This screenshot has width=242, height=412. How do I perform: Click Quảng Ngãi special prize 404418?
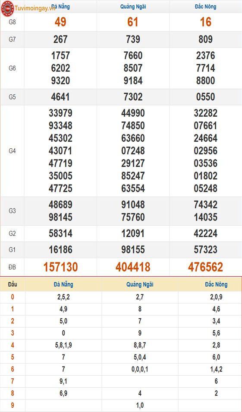point(133,267)
